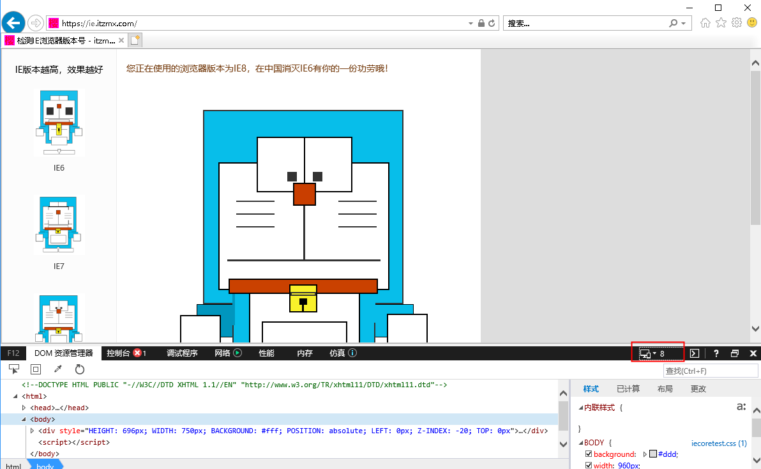This screenshot has height=469, width=761.
Task: Collapse the body node in DOM tree
Action: [x=24, y=419]
